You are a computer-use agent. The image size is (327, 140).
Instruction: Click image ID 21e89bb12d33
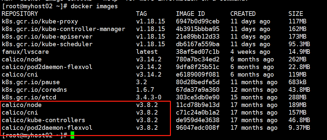(x=198, y=37)
